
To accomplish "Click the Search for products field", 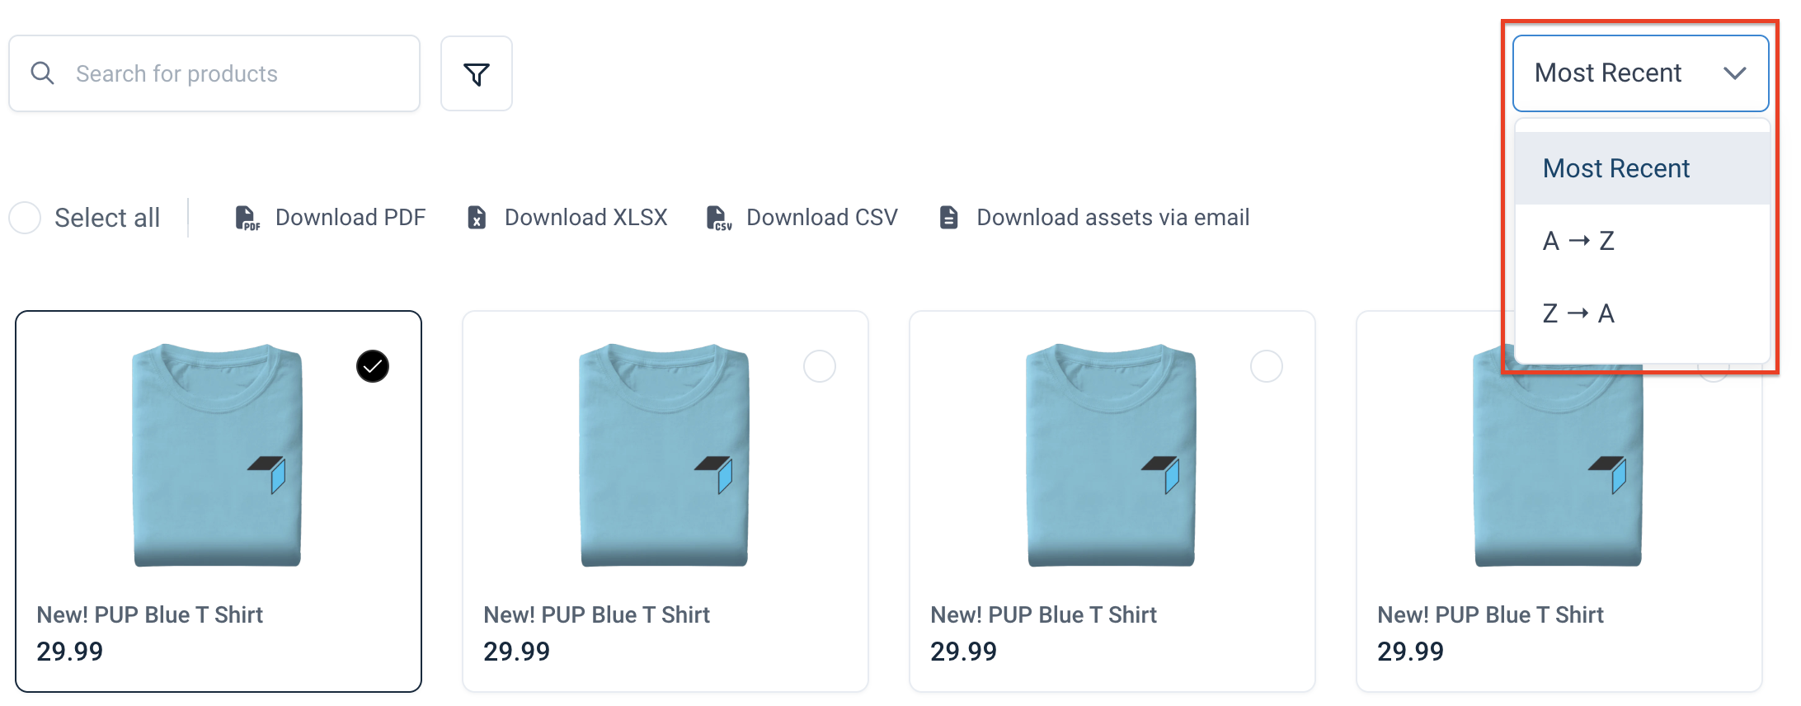I will point(214,73).
